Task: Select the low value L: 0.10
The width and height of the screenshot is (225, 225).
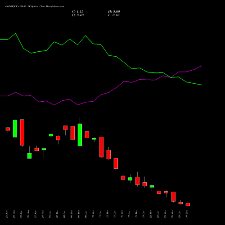Action: coord(114,15)
